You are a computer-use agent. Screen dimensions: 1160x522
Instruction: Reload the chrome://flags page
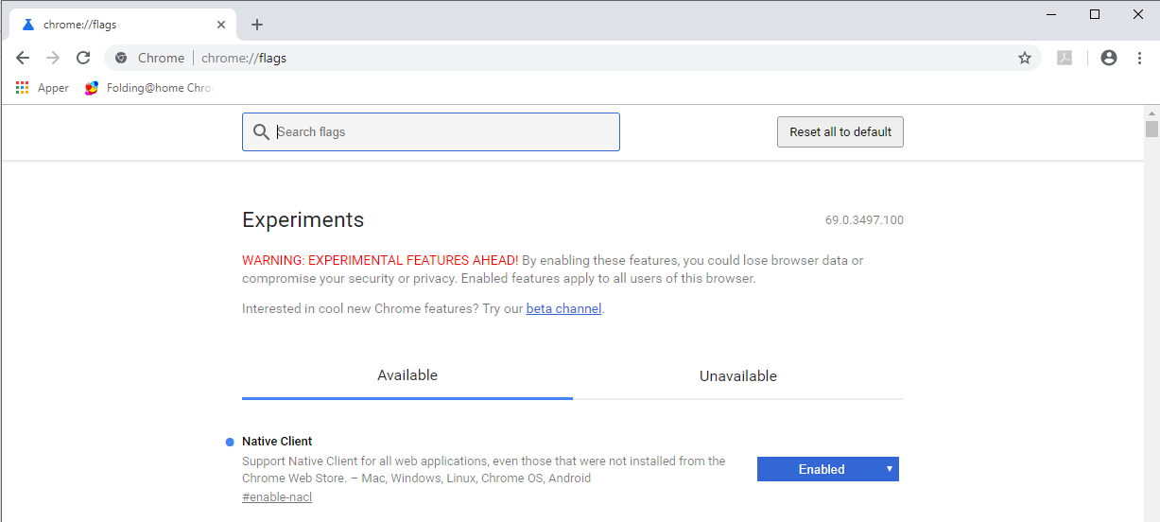(x=83, y=58)
